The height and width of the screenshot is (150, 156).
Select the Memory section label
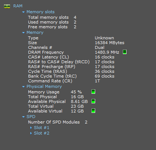[x=35, y=32]
